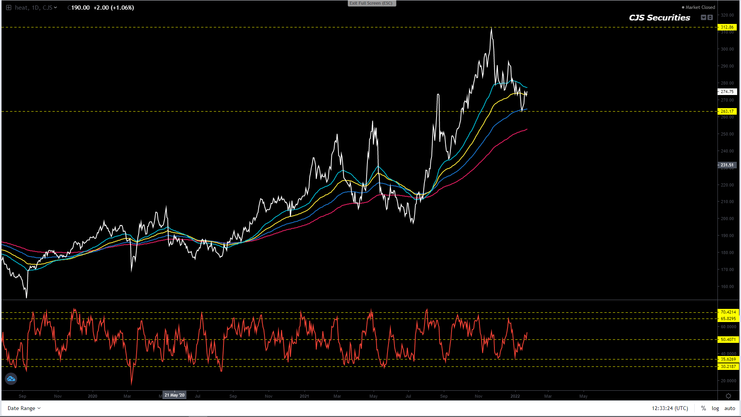Click the blue cloud button bottom-left
Viewport: 741px width, 417px height.
tap(11, 379)
